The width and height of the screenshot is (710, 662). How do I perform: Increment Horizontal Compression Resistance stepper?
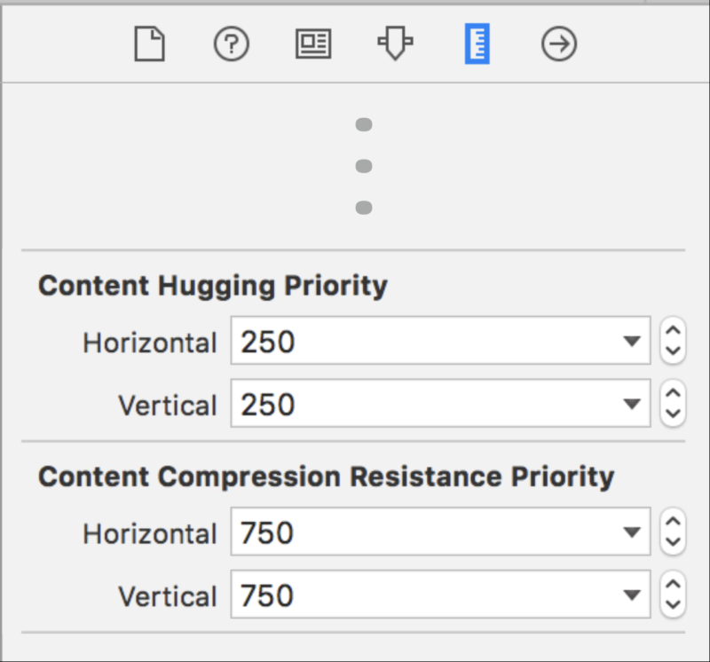click(673, 524)
